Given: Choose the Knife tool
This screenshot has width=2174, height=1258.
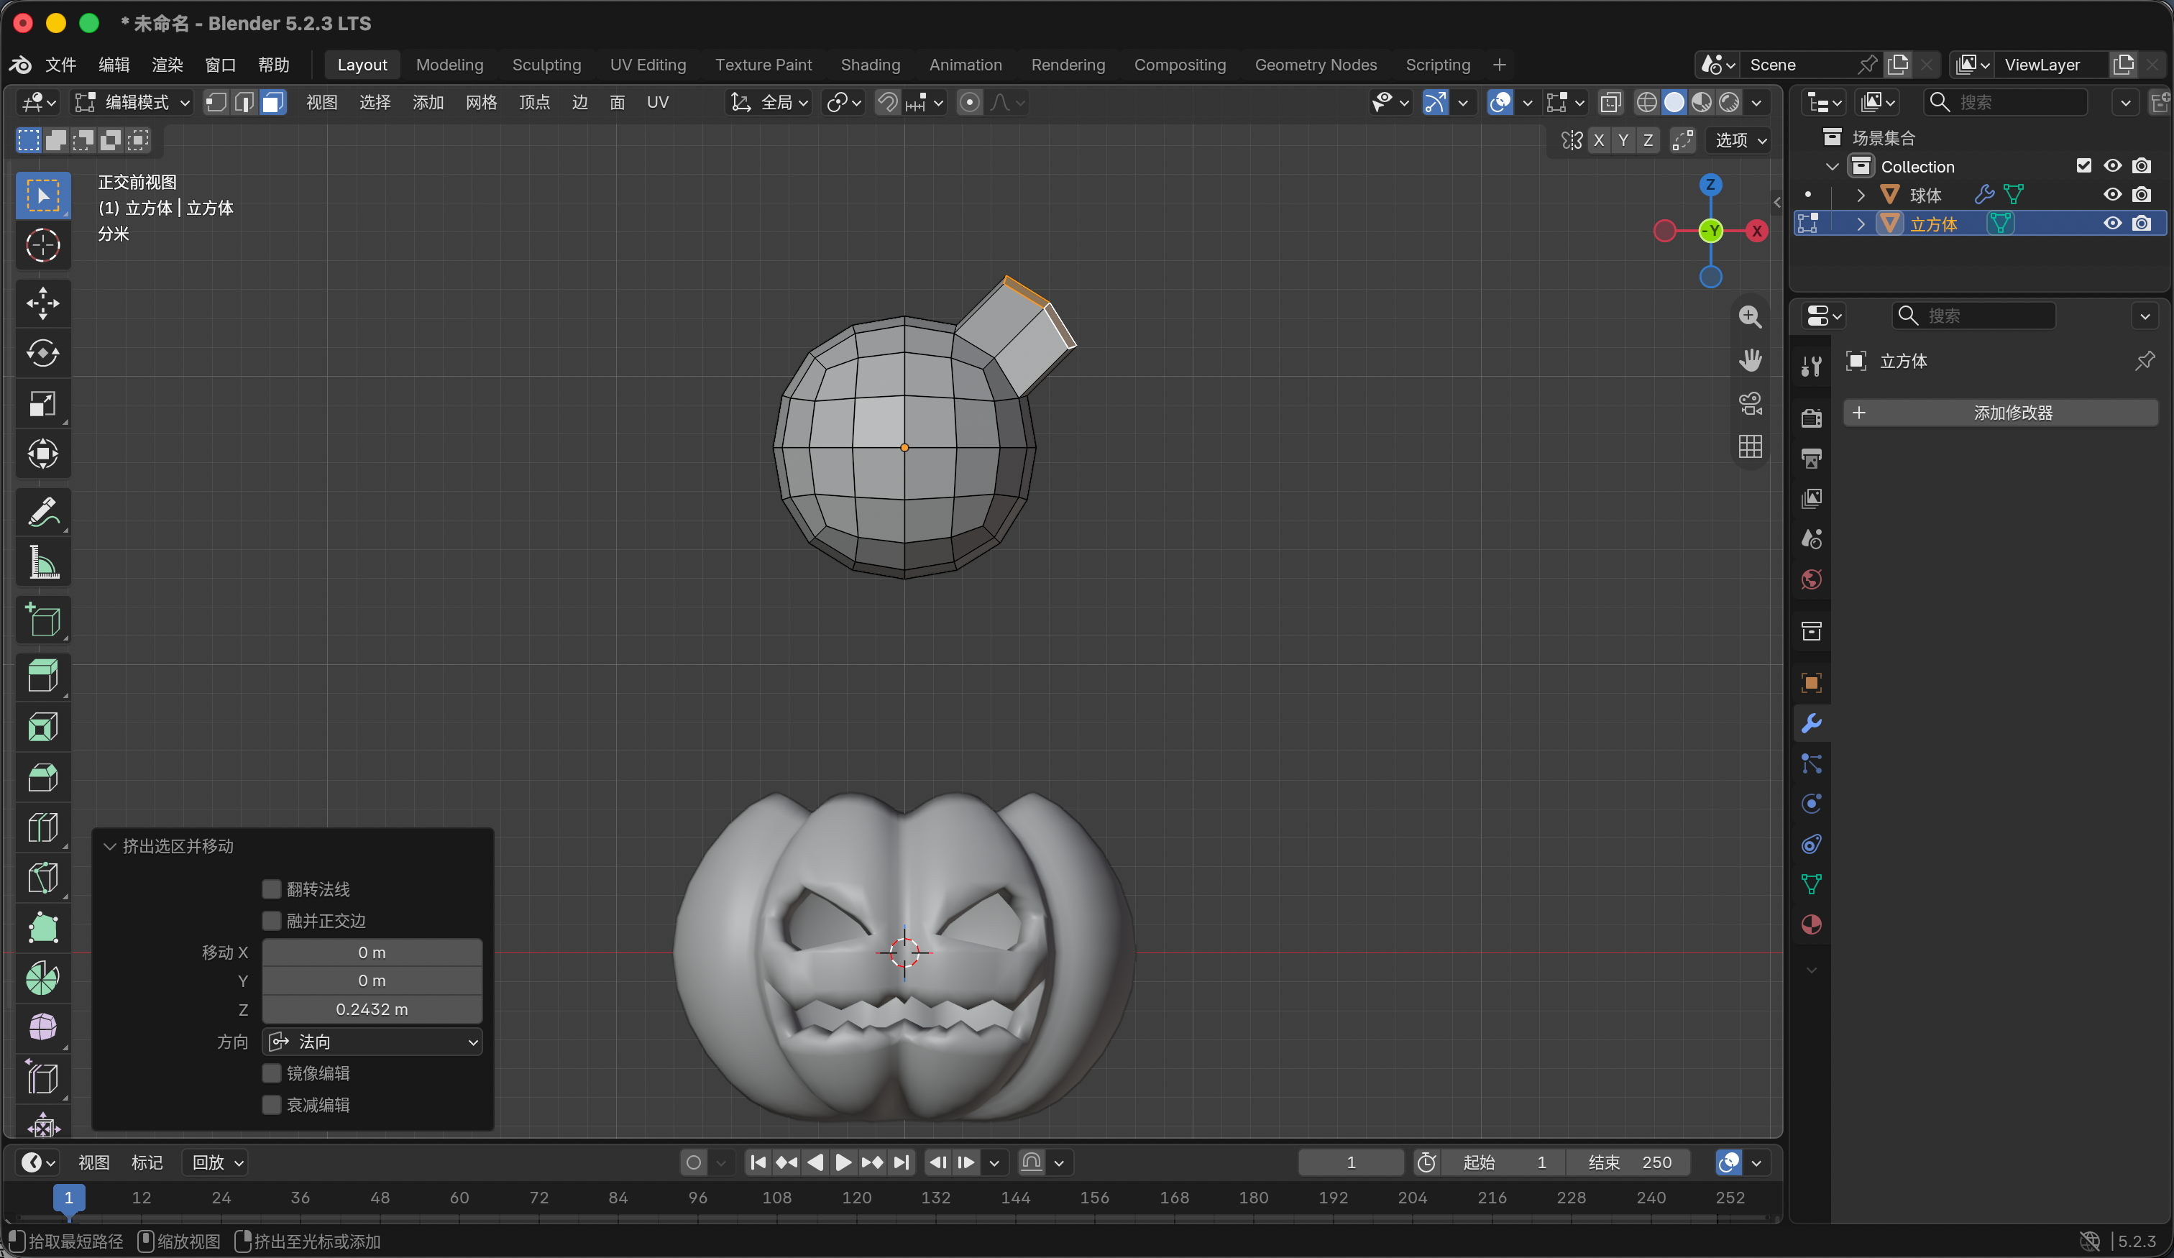Looking at the screenshot, I should (x=42, y=878).
